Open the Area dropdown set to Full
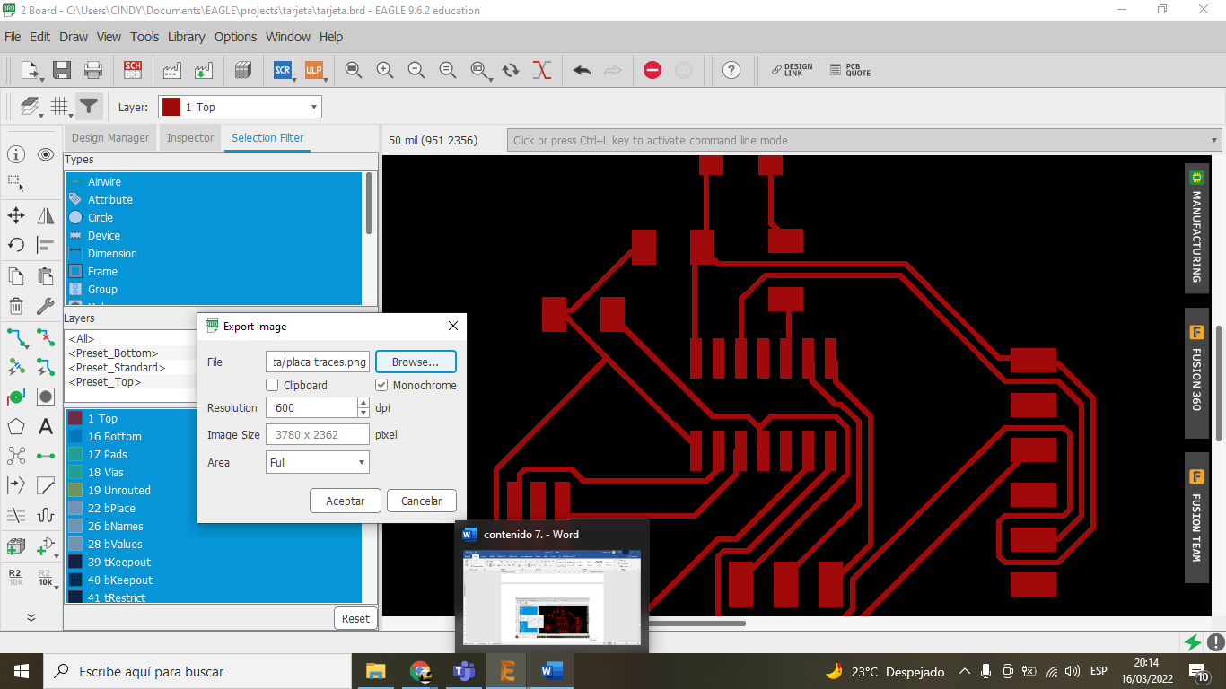 click(x=318, y=463)
